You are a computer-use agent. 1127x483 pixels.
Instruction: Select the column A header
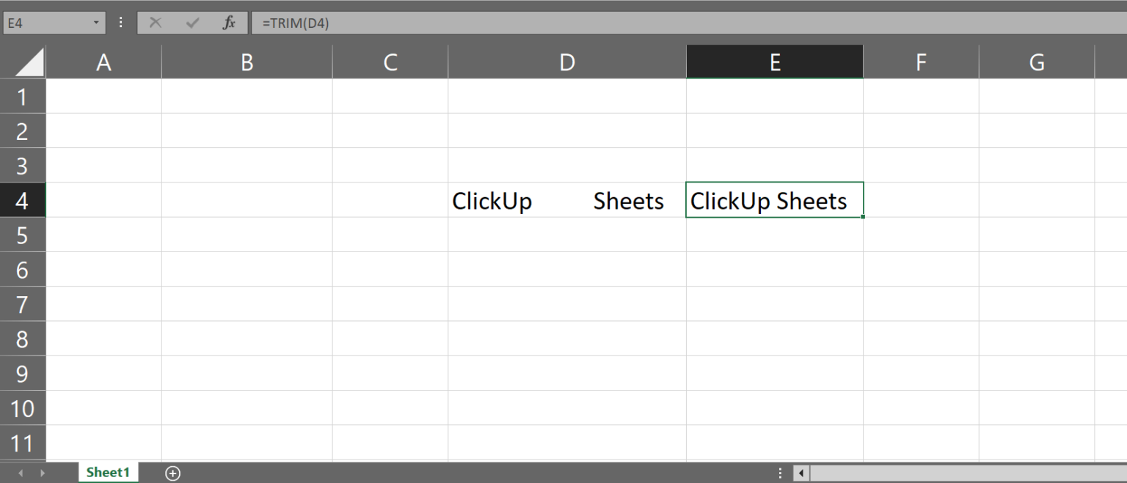(103, 62)
